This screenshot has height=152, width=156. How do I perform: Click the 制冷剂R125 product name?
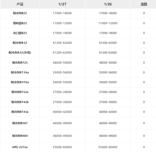(x=20, y=63)
